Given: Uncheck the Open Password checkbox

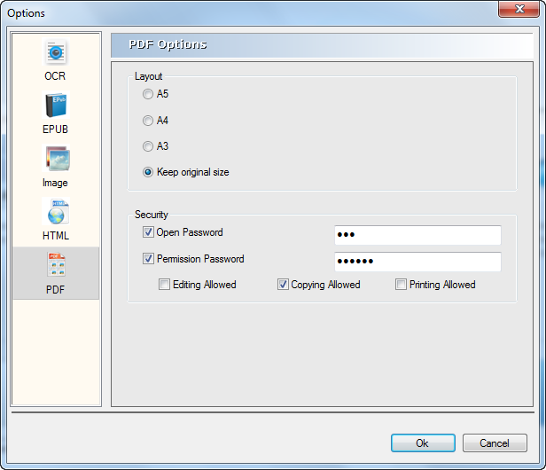Looking at the screenshot, I should pos(148,232).
